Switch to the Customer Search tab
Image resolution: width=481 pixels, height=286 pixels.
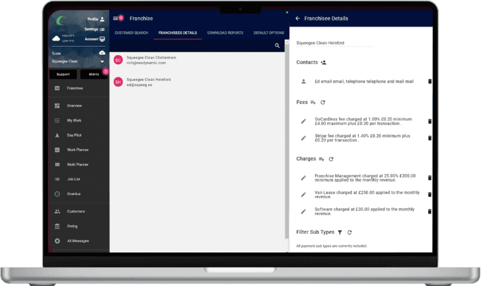131,33
